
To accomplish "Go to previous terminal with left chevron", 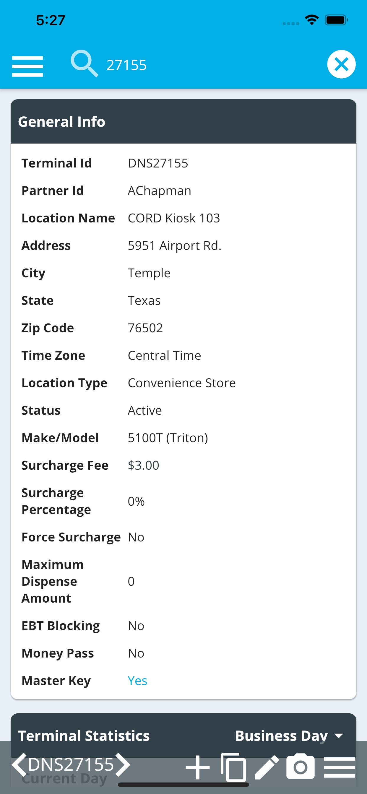I will (x=19, y=765).
